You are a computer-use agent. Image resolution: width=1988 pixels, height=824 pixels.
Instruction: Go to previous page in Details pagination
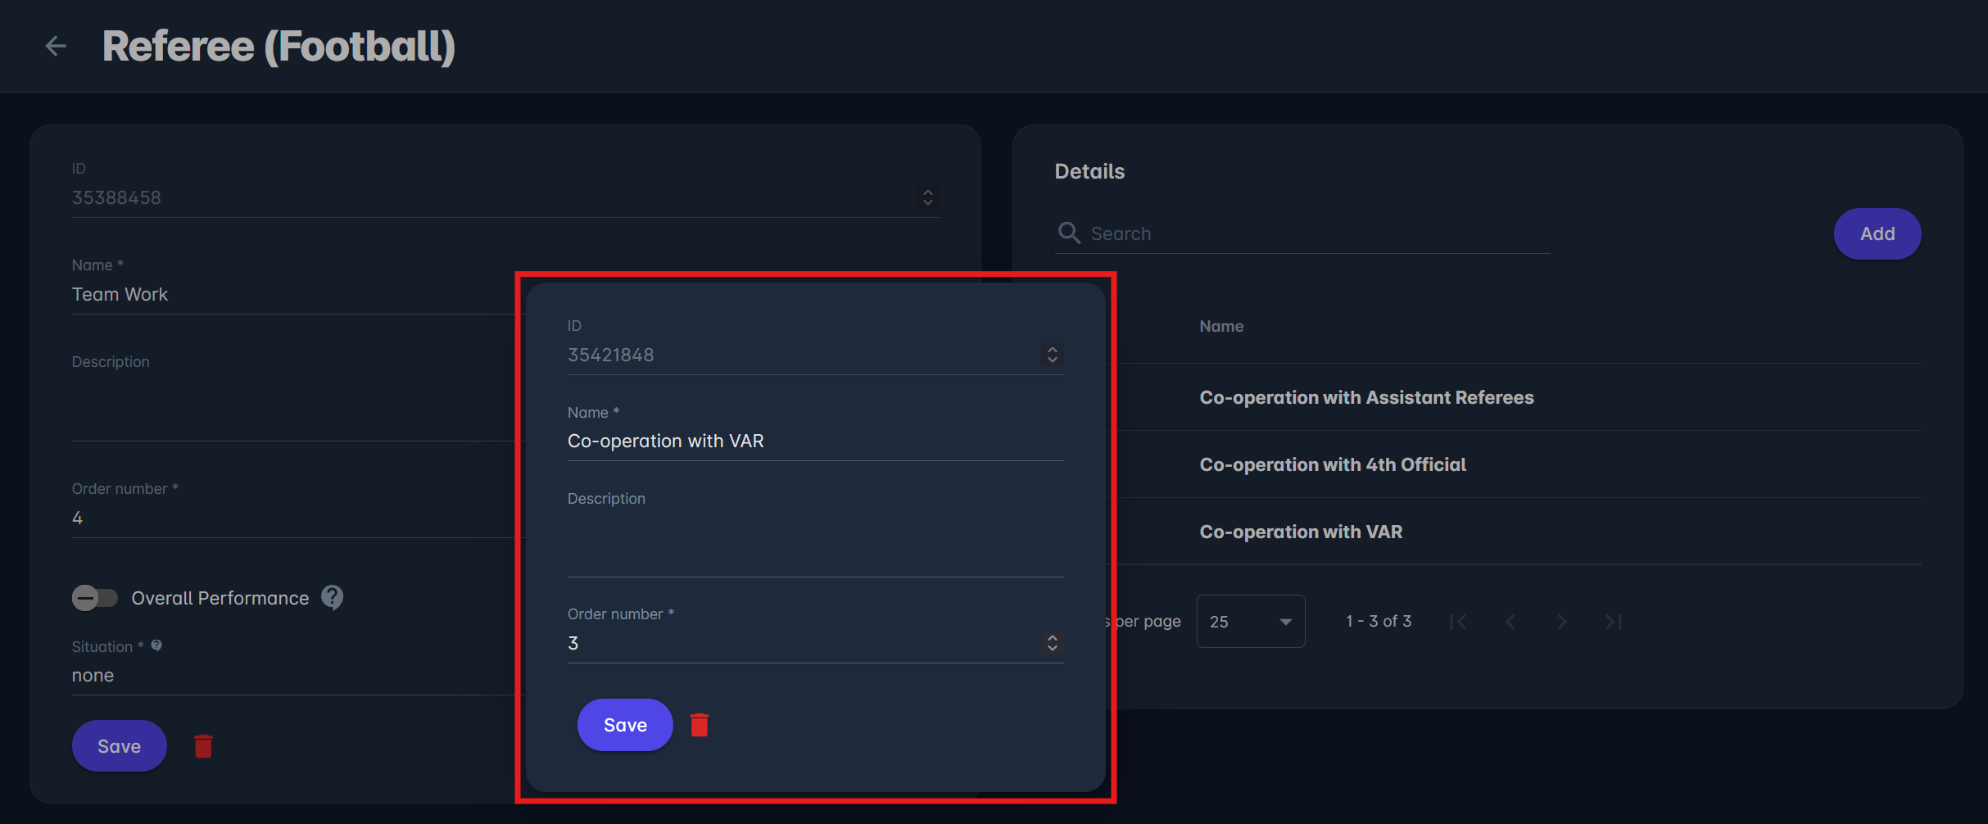[1510, 622]
